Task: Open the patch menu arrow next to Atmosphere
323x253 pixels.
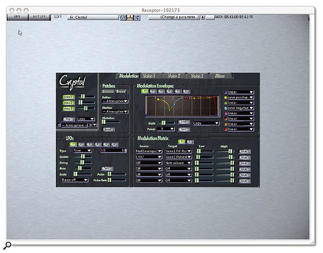Action: [x=94, y=125]
